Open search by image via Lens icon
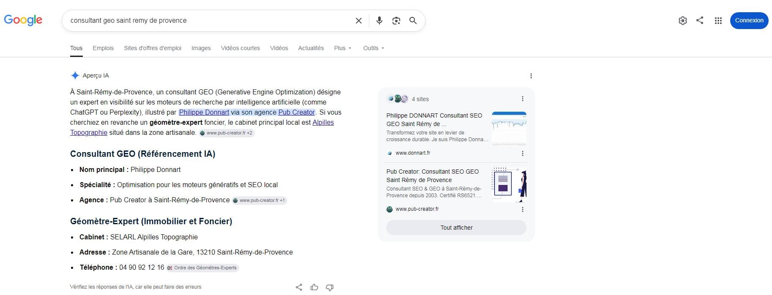Viewport: 772px width, 295px height. point(396,21)
